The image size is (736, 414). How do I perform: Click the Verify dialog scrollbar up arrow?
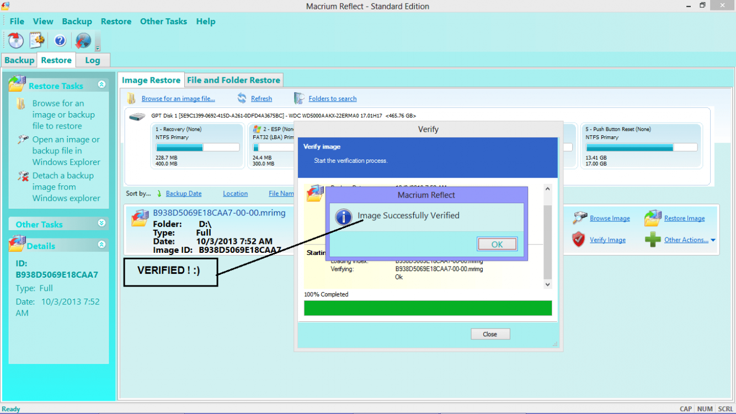click(x=547, y=189)
